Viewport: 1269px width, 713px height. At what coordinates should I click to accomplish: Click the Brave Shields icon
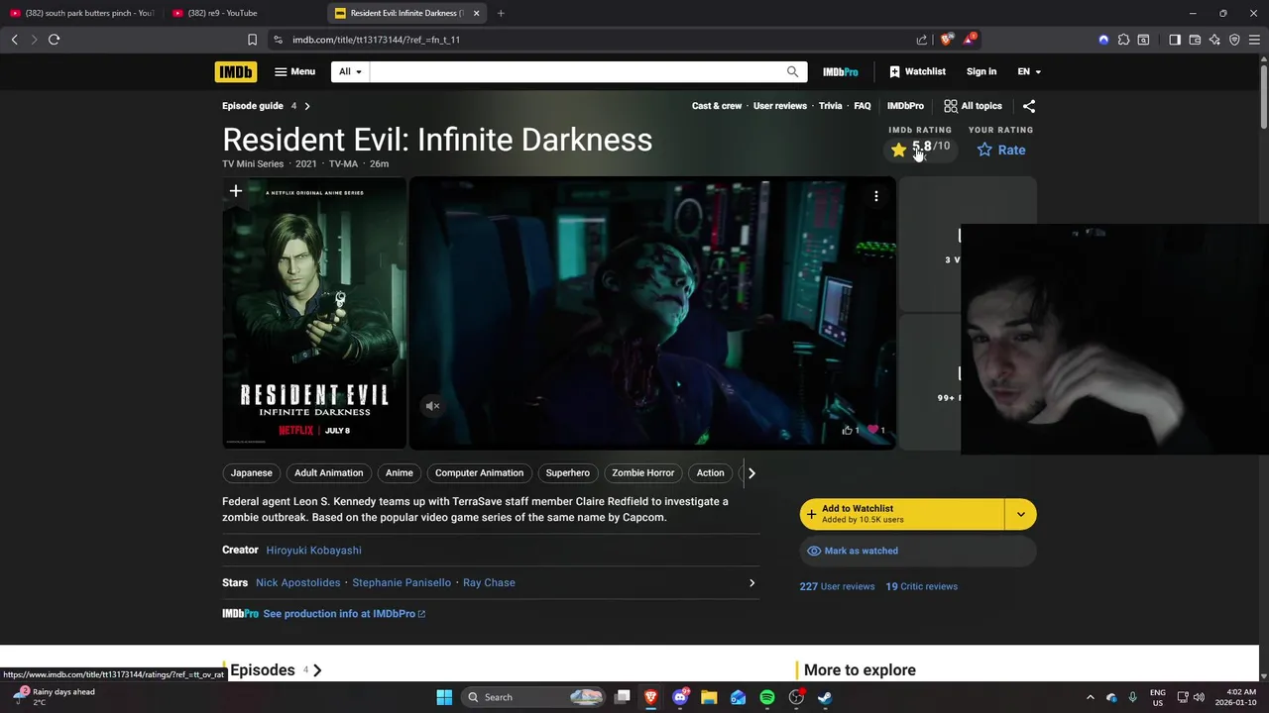(947, 40)
